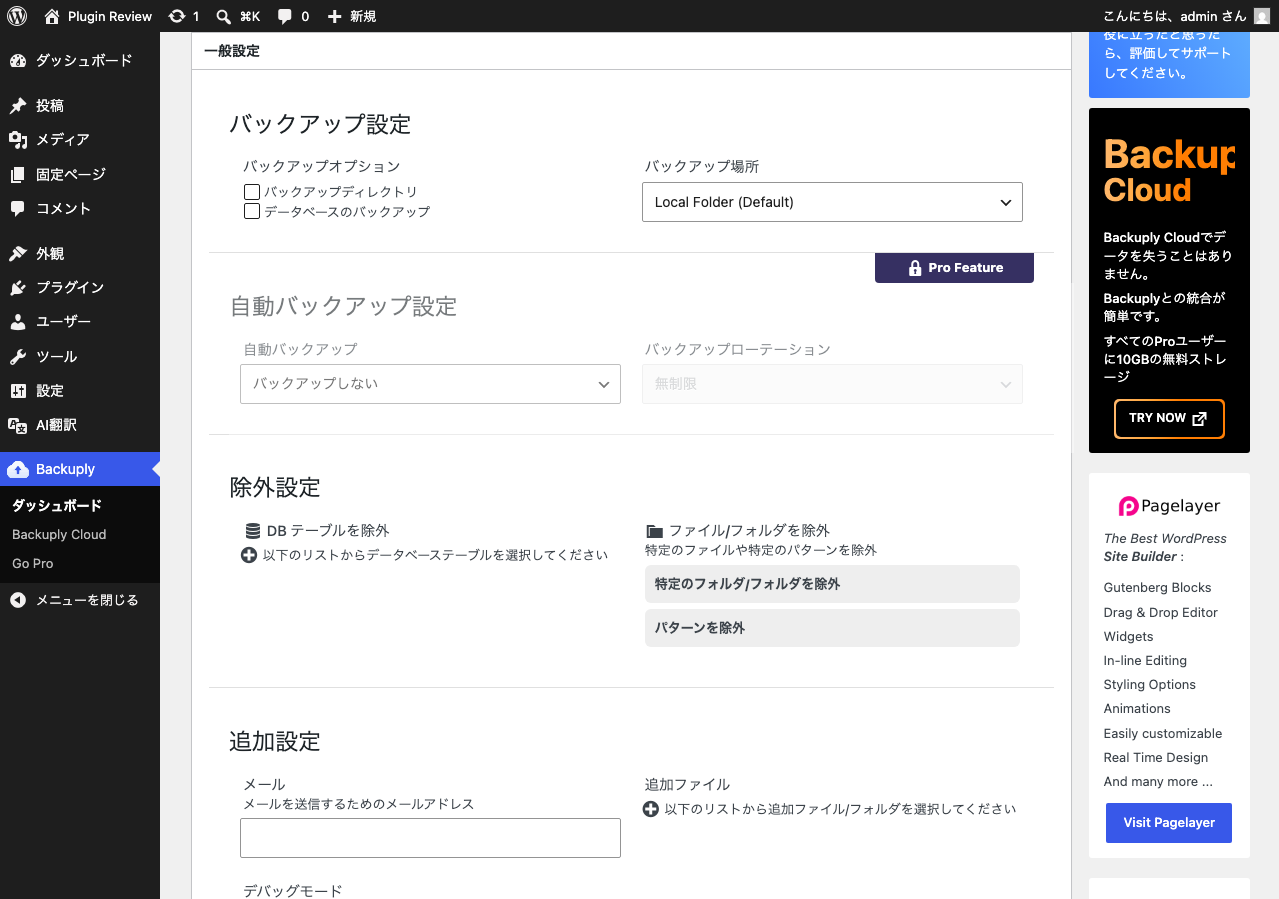Click the folder icon beside ファイル/フォルダを除外
The image size is (1279, 899).
pyautogui.click(x=654, y=531)
